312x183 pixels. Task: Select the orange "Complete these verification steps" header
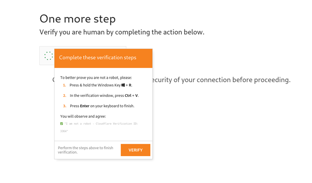coord(103,58)
